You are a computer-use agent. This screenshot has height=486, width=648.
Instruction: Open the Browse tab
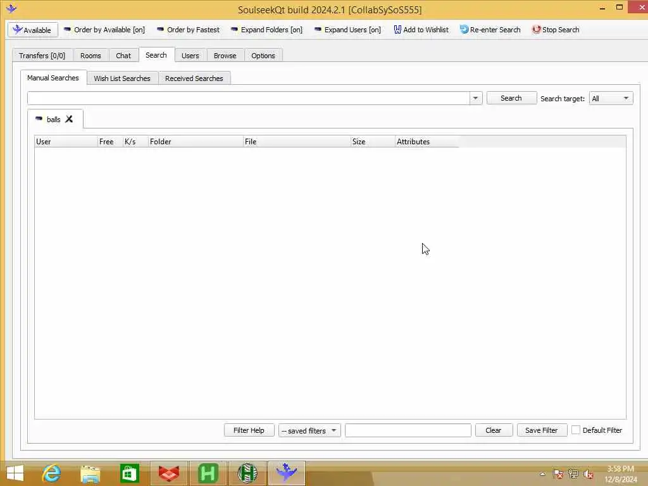pyautogui.click(x=225, y=56)
